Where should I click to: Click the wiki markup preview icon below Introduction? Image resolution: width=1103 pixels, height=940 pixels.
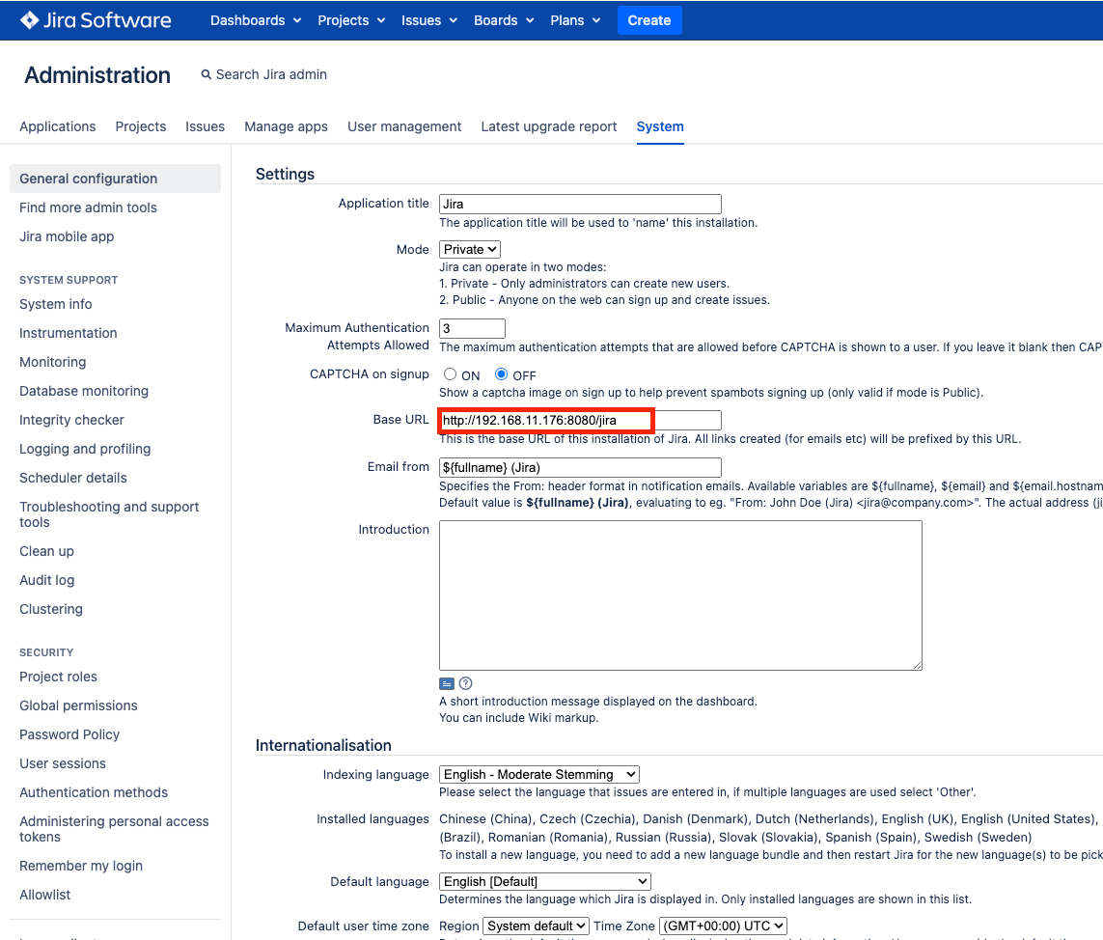tap(447, 683)
